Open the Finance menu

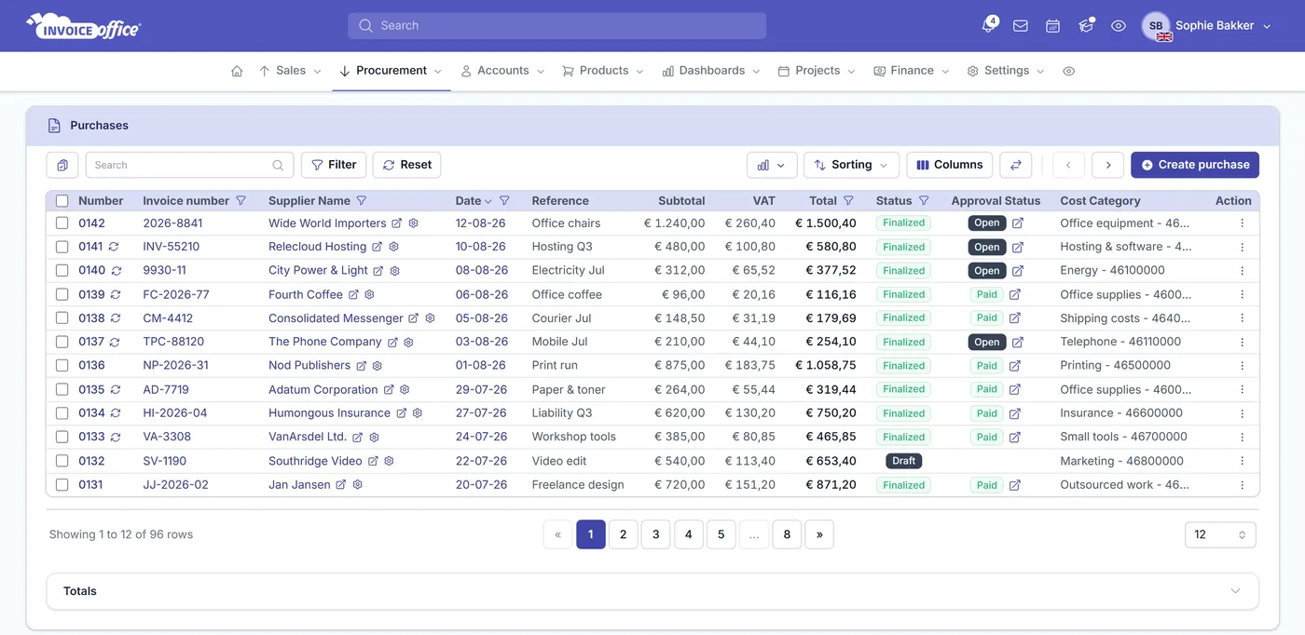tap(912, 71)
